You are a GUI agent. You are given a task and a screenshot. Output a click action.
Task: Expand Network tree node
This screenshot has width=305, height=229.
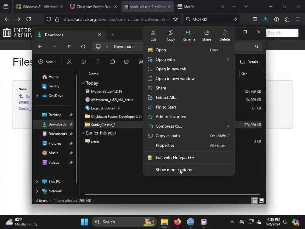37,191
